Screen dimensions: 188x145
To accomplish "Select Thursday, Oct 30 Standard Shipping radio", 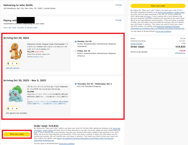I will coord(76,84).
